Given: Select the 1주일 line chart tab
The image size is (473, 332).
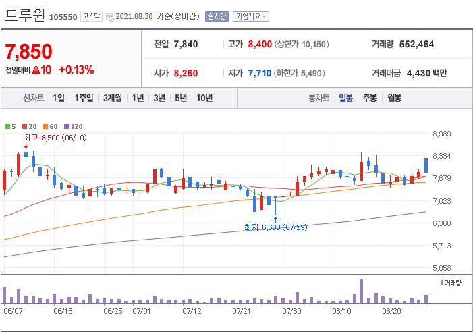Looking at the screenshot, I should click(x=84, y=98).
